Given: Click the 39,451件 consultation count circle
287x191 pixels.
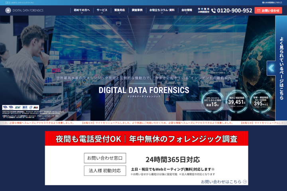Looking at the screenshot, I should (x=237, y=103).
